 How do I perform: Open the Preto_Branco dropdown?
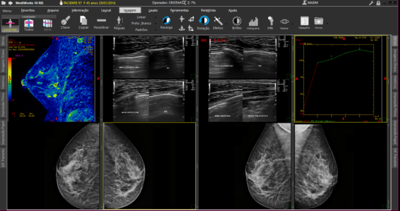point(156,23)
